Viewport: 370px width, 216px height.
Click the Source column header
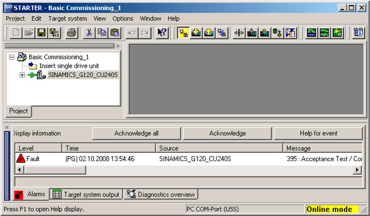[x=219, y=148]
